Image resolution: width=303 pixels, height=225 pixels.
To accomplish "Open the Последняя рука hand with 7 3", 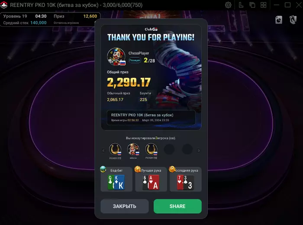I will pos(186,180).
